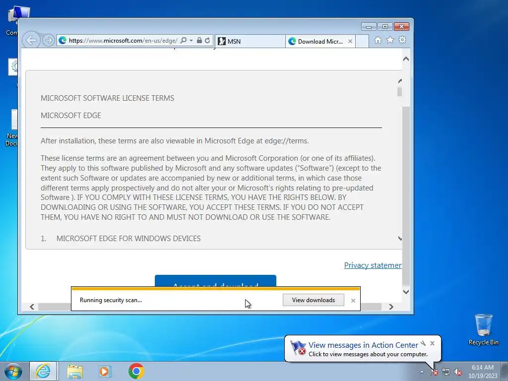Click the security lock icon
This screenshot has width=508, height=381.
coord(199,41)
